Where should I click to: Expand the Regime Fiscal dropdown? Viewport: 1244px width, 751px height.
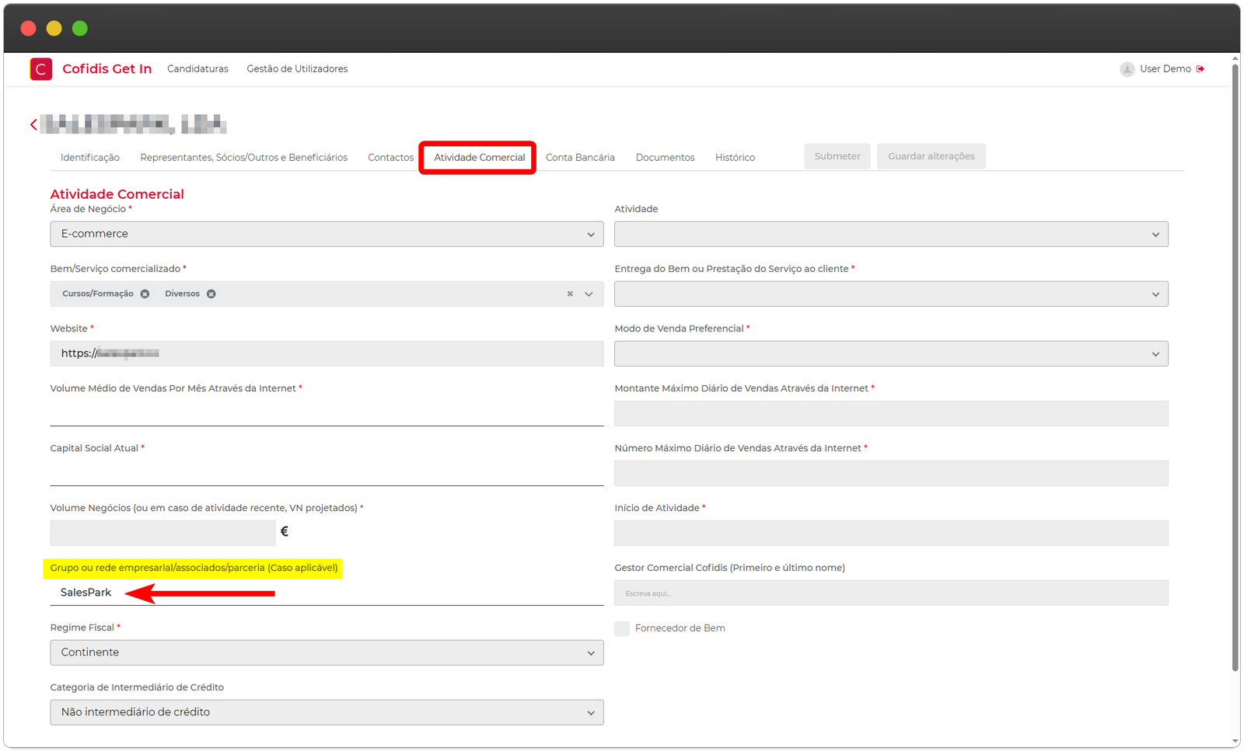(327, 652)
